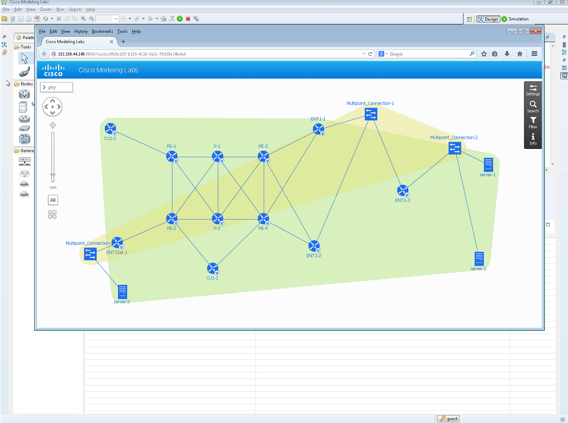The width and height of the screenshot is (568, 423).
Task: Switch to the Design perspective
Action: coord(488,19)
